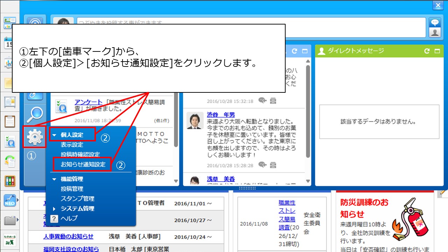Maximize the ダイレクトメッセージ panel window
Image resolution: width=448 pixels, height=252 pixels.
437,51
